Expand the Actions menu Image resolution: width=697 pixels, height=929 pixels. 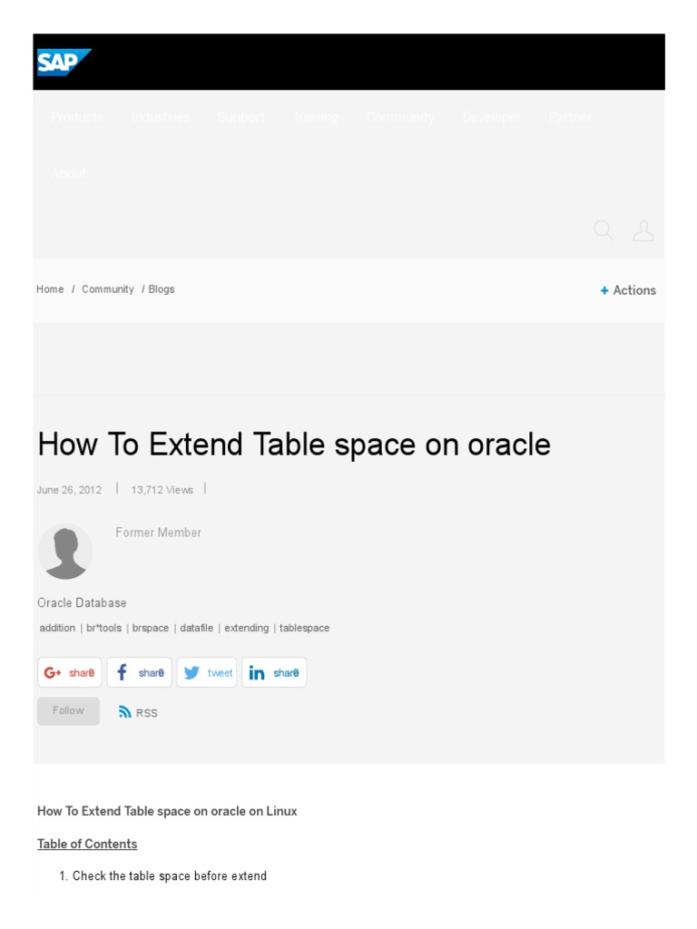[x=628, y=290]
